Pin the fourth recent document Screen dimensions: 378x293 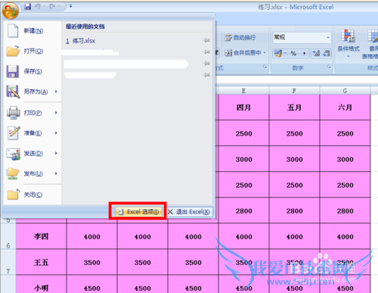click(x=206, y=75)
